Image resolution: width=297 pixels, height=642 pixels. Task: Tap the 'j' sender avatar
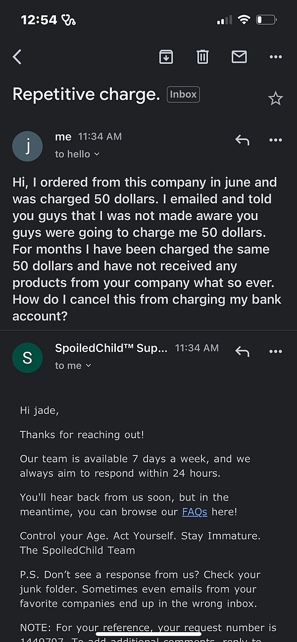(27, 146)
